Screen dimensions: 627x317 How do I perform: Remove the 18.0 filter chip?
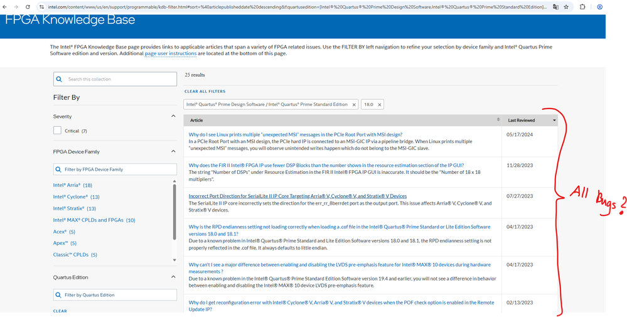(x=380, y=105)
